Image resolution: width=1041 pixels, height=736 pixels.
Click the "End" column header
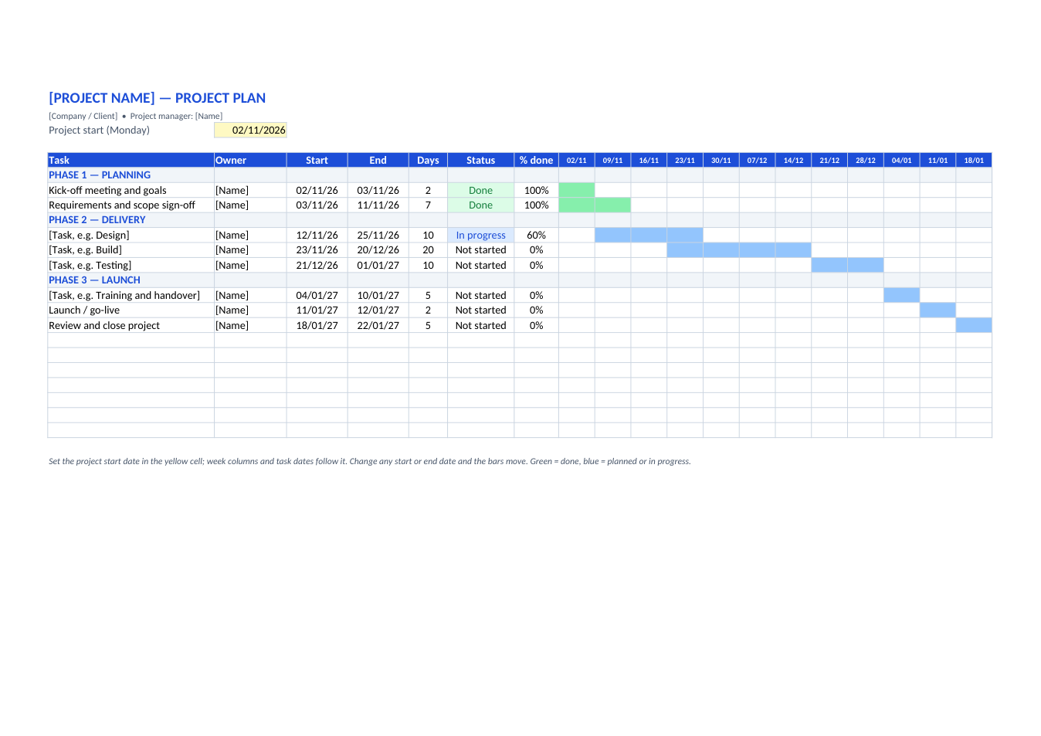pos(378,160)
